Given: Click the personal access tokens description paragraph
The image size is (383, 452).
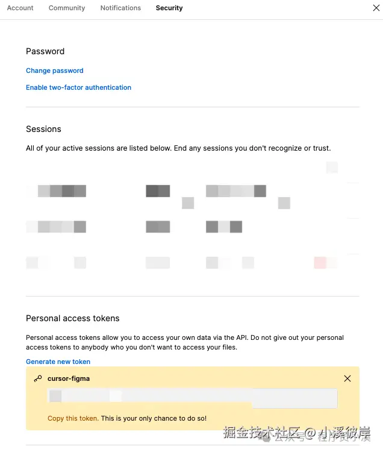Looking at the screenshot, I should [x=184, y=342].
